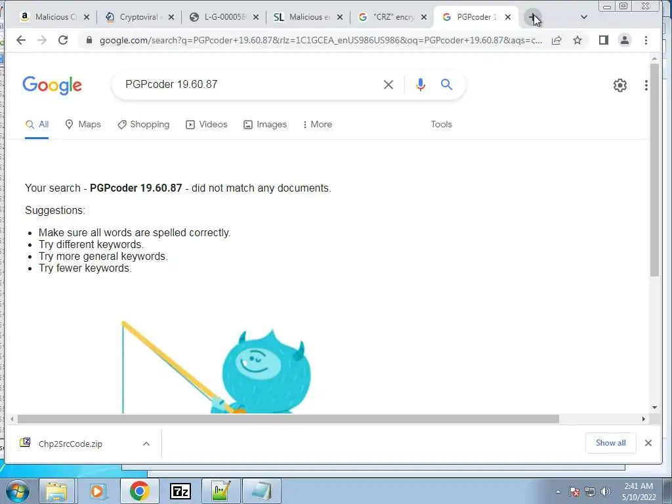This screenshot has height=504, width=672.
Task: Expand Chp2SrcCode.zip download options arrow
Action: [x=146, y=444]
